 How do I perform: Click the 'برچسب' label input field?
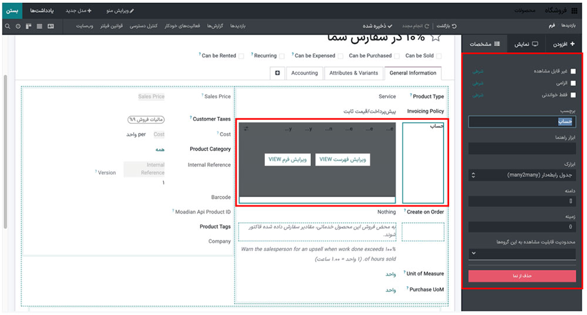coord(522,121)
